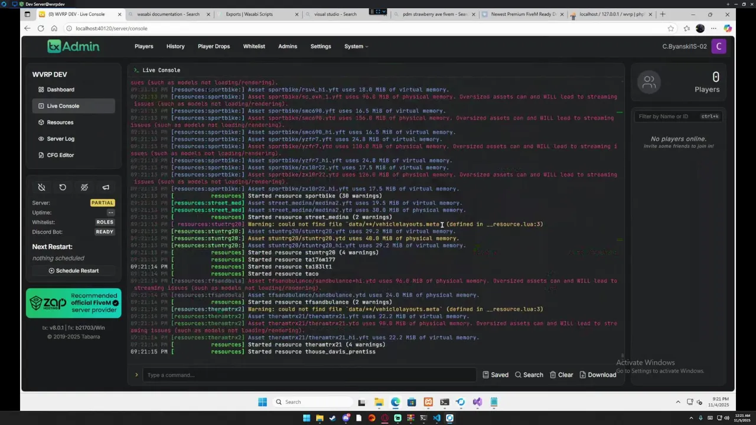
Task: Open browser tab actions button
Action: click(27, 14)
